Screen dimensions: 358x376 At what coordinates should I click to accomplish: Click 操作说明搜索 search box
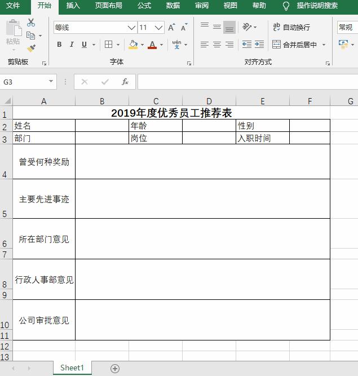(317, 6)
